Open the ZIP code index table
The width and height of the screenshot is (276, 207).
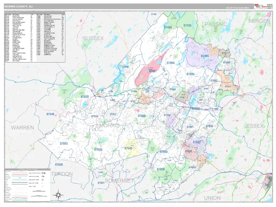(x=35, y=37)
